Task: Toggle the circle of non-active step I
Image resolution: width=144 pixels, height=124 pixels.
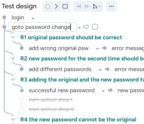Action: tap(22, 99)
